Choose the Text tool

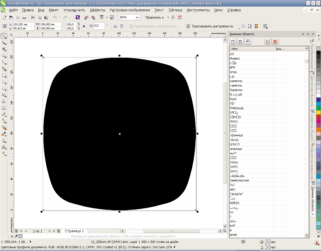4,101
